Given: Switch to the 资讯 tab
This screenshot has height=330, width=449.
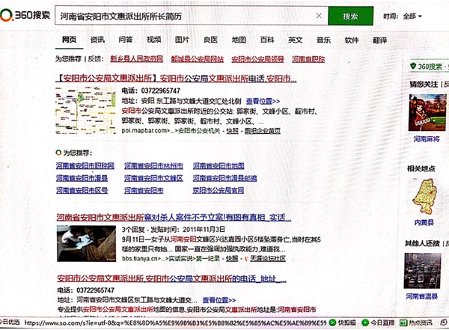Looking at the screenshot, I should [x=97, y=40].
